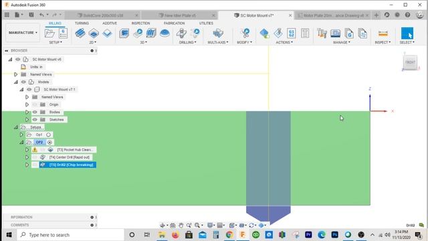428x241 pixels.
Task: Open the Template Library icon
Action: tap(362, 33)
